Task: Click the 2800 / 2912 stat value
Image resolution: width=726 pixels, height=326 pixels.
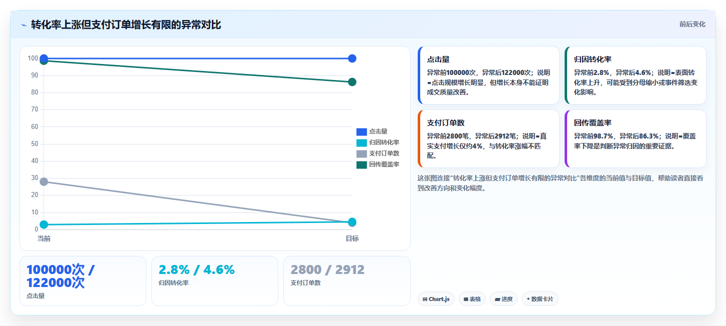Action: click(x=327, y=270)
